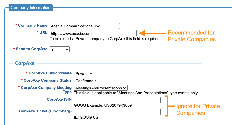
Task: Click the CorpAxe section heading
Action: click(25, 63)
